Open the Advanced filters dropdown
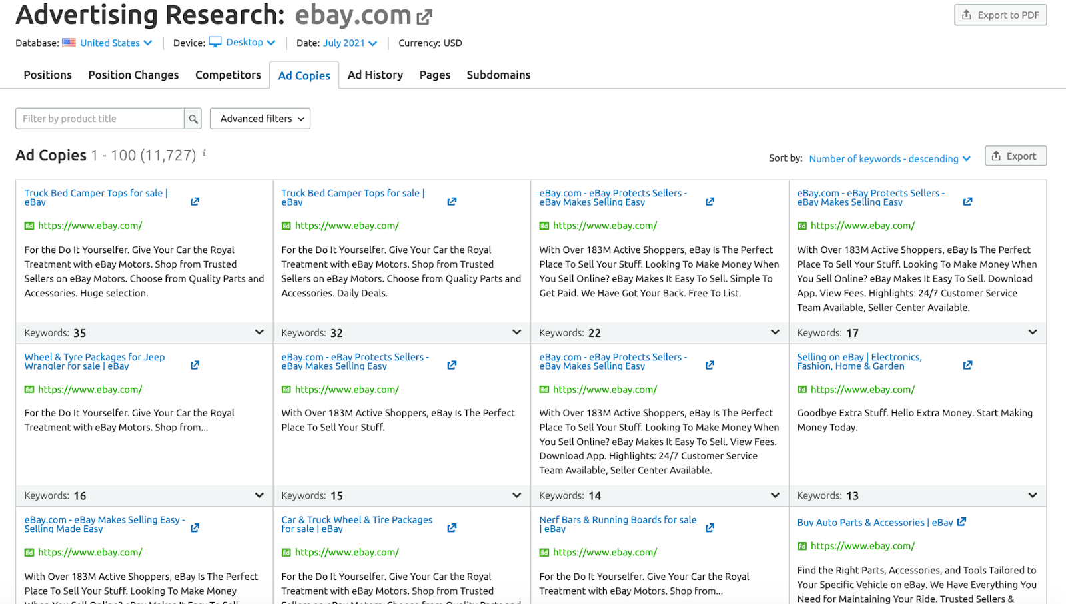 point(260,119)
